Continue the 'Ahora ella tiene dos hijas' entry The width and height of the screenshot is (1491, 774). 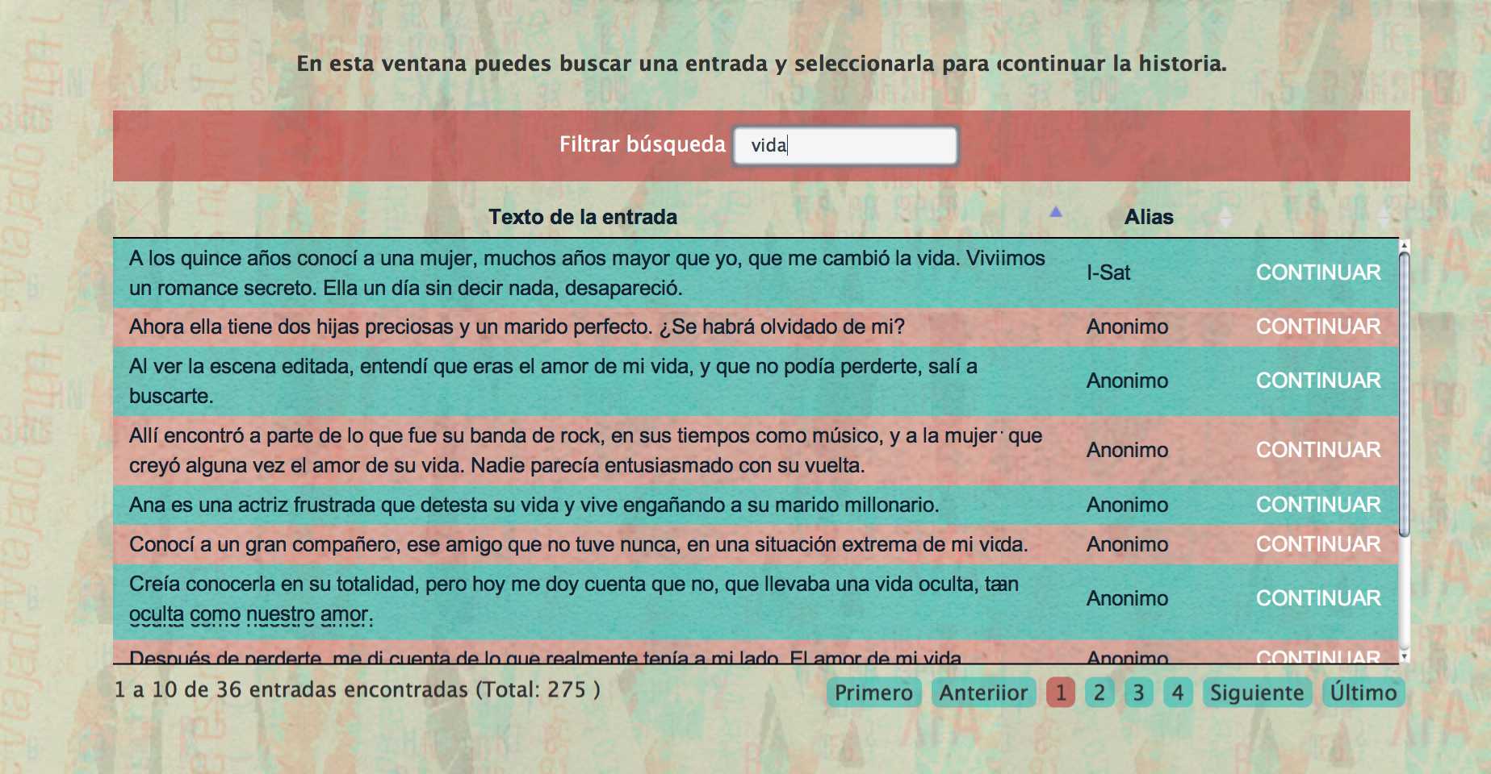1317,327
